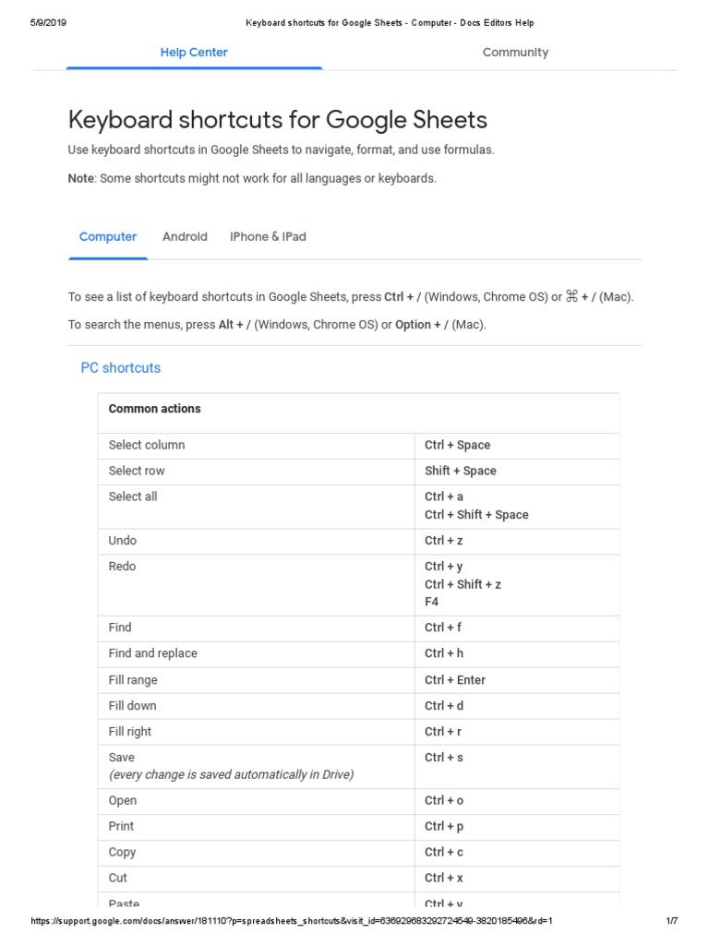
Task: Click the Ctrl + c shortcut cell
Action: pyautogui.click(x=444, y=852)
